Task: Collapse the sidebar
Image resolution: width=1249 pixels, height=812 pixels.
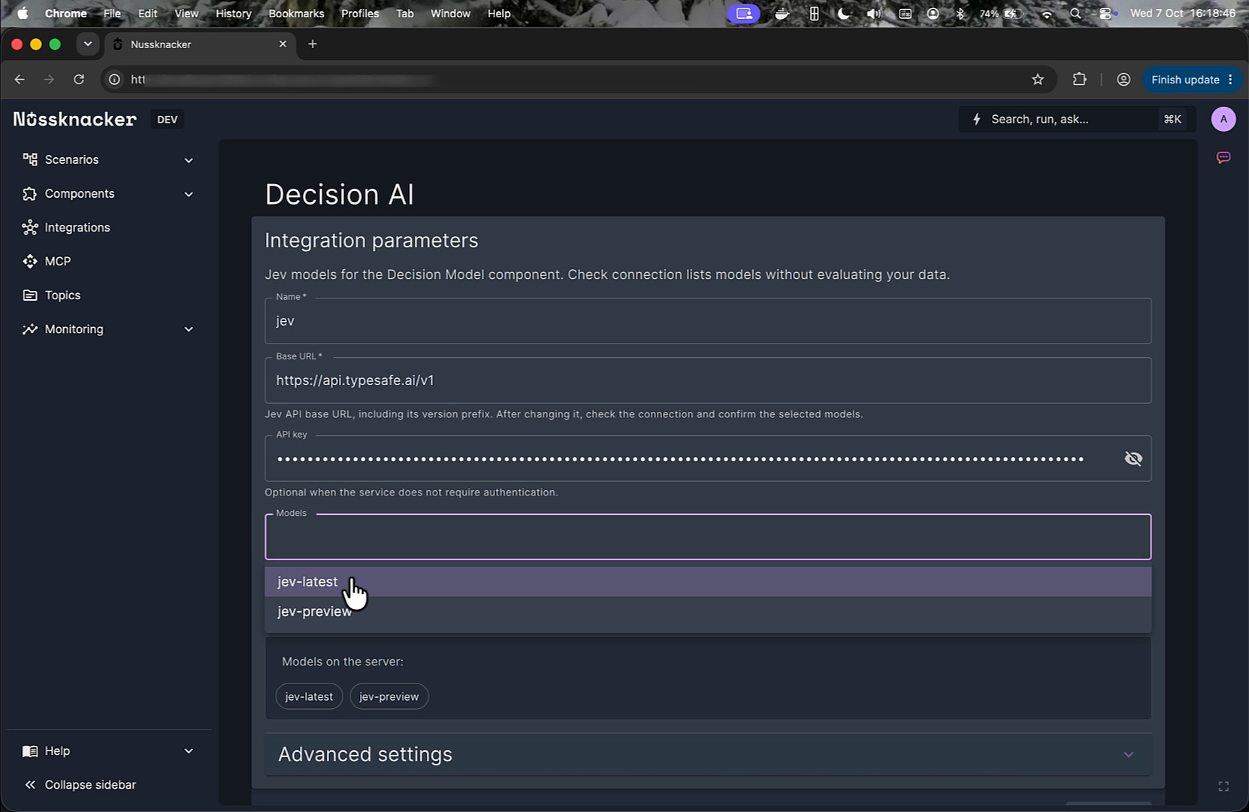Action: point(80,784)
